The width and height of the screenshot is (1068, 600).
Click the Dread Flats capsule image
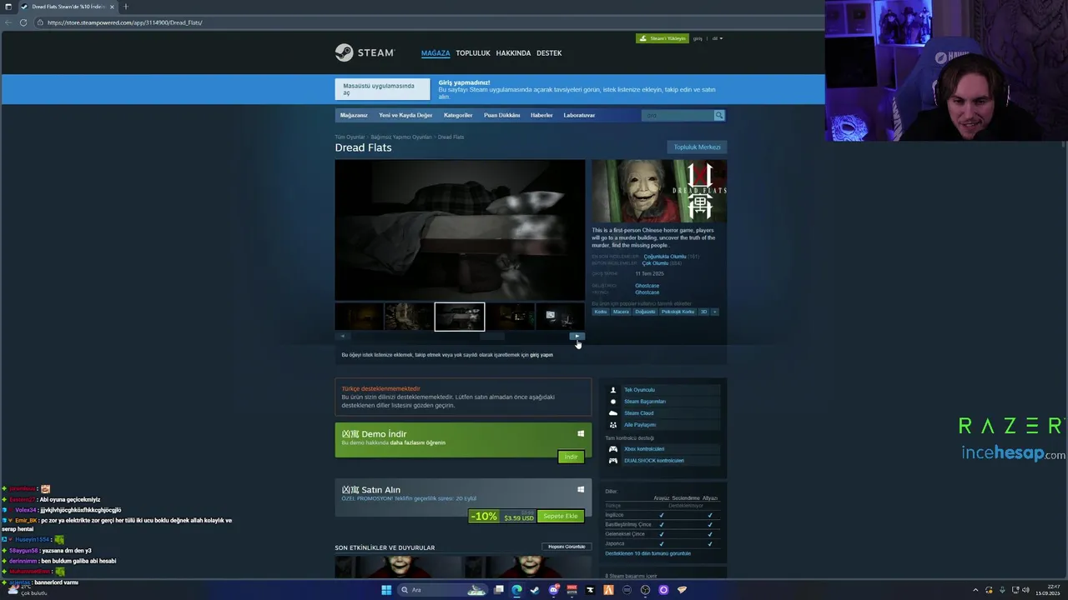[x=659, y=191]
